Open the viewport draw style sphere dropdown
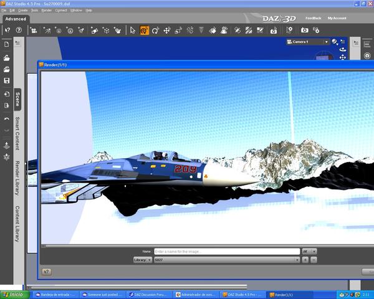The height and width of the screenshot is (299, 374). click(x=335, y=42)
